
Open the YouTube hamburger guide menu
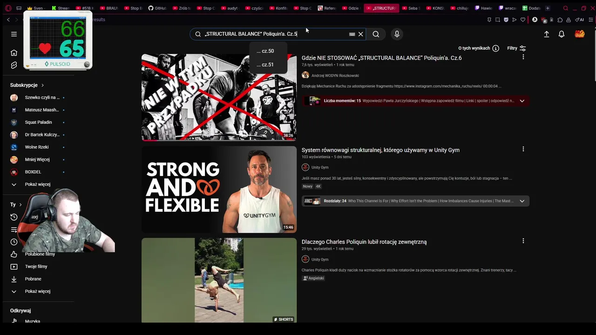[x=14, y=34]
